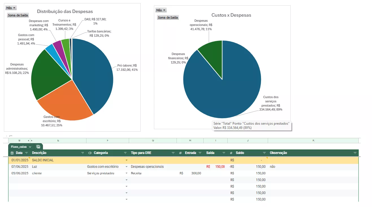372x207 pixels.
Task: Open the Data column filter
Action: (x=27, y=153)
